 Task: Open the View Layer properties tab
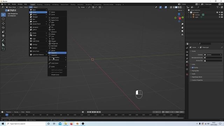click(187, 58)
